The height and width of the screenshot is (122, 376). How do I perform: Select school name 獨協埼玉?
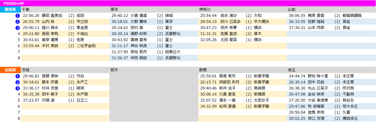[x=350, y=119]
